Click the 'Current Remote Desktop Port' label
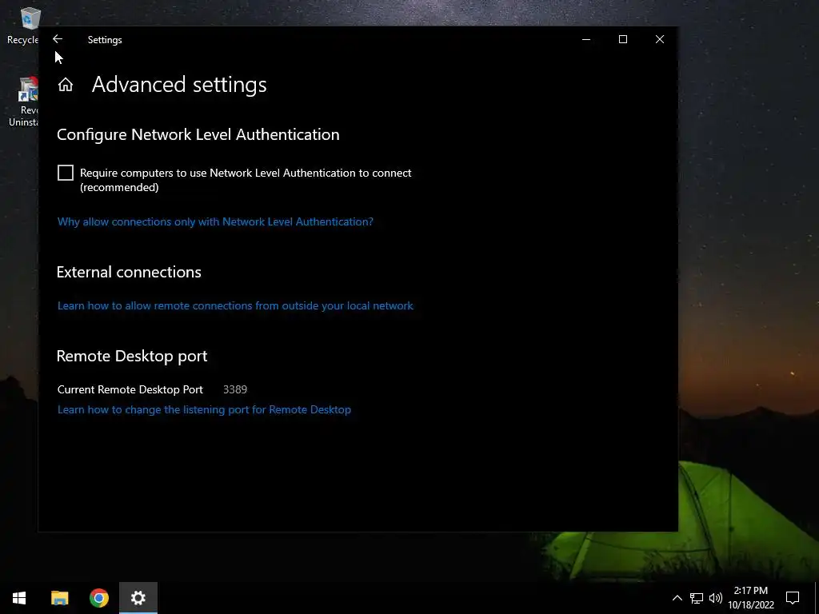Screen dimensions: 819x614 click(130, 389)
